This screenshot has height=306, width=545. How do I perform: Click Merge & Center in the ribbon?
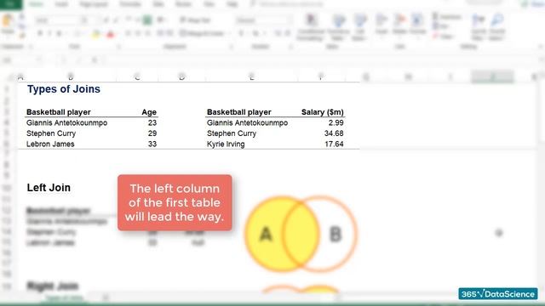coord(203,33)
